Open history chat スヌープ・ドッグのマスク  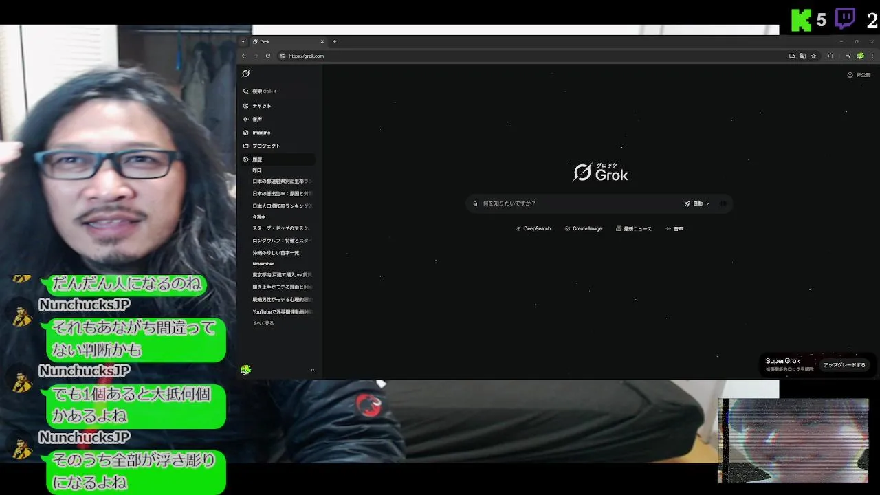point(282,228)
